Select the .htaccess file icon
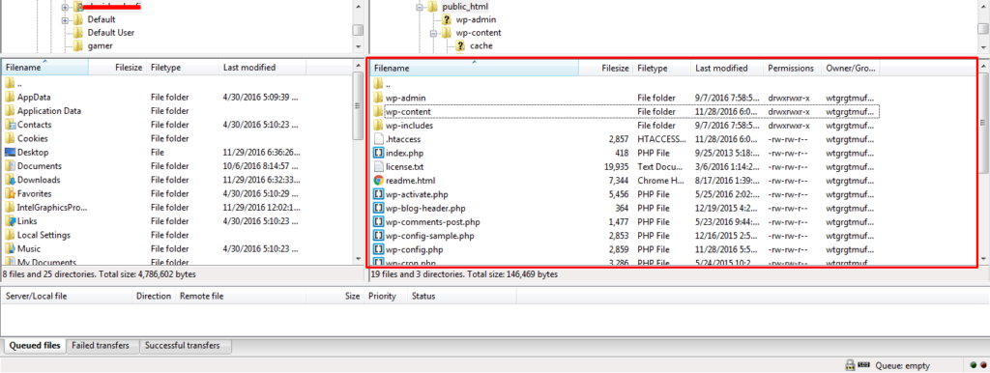Image resolution: width=990 pixels, height=373 pixels. click(x=378, y=139)
